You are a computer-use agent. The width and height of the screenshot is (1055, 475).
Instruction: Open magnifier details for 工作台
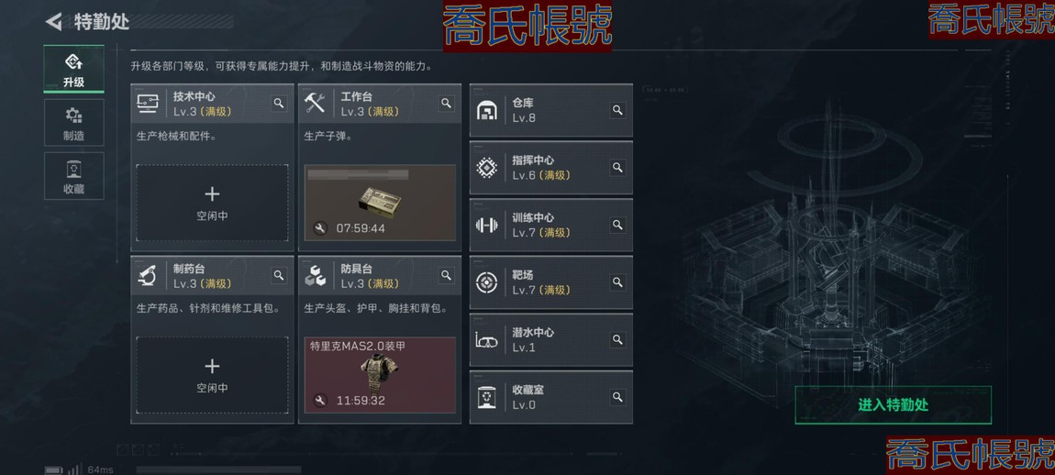[446, 103]
